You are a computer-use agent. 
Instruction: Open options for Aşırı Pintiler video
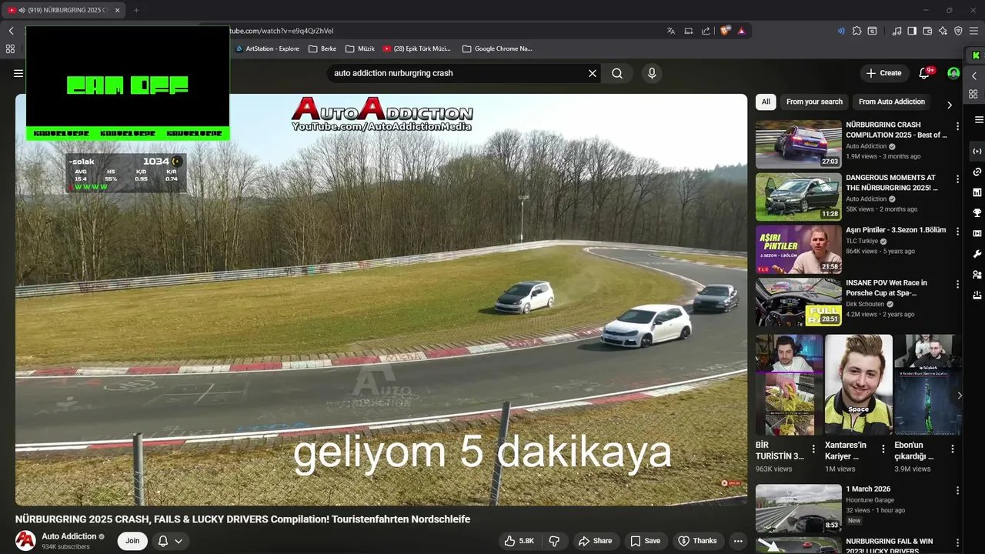pyautogui.click(x=957, y=232)
